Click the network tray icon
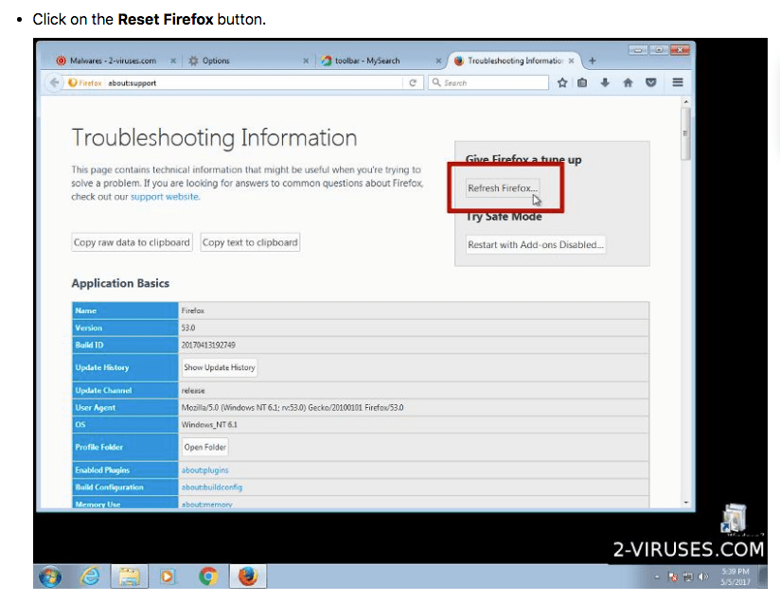Viewport: 780px width, 602px height. coord(688,576)
